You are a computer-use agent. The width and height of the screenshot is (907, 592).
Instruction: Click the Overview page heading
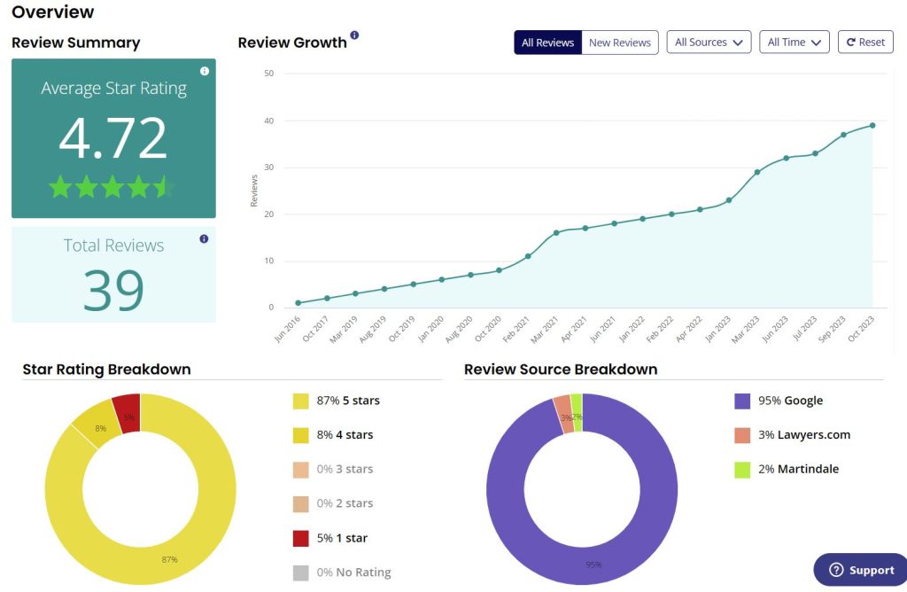52,12
